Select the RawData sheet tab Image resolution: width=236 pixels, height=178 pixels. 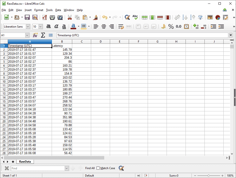coord(25,162)
